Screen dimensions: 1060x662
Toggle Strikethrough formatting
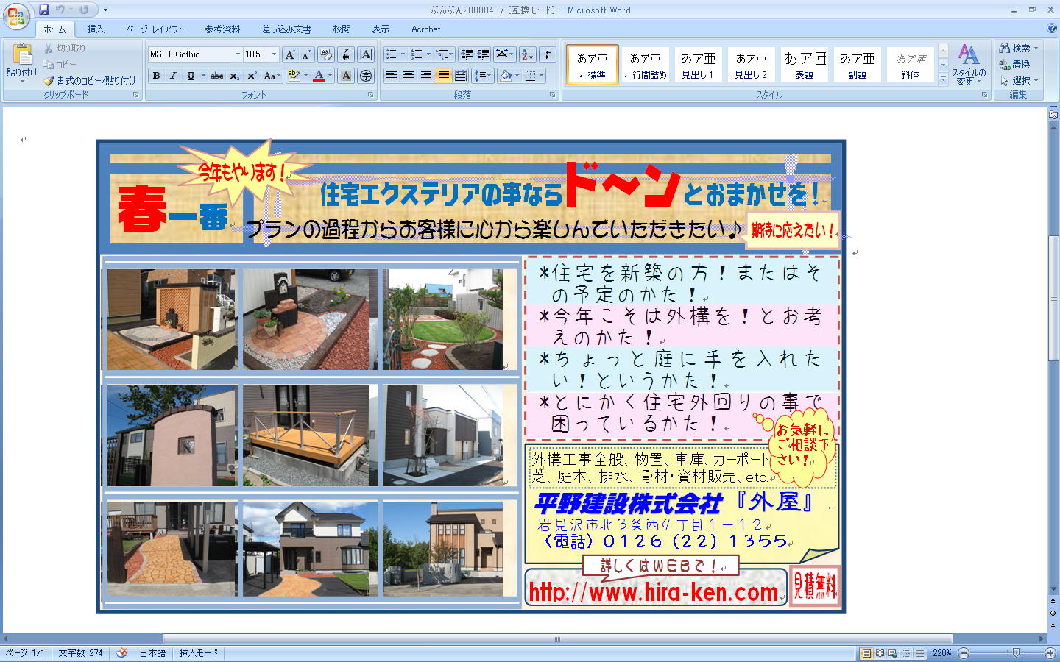pyautogui.click(x=216, y=76)
